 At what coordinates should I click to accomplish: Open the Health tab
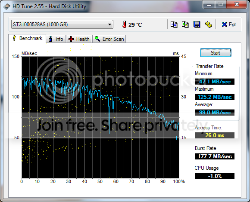(79, 39)
